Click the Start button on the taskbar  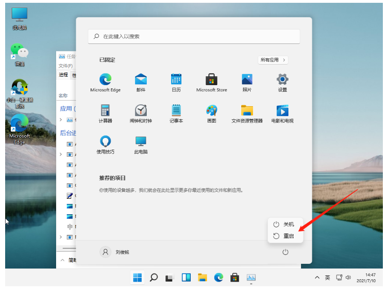(137, 278)
